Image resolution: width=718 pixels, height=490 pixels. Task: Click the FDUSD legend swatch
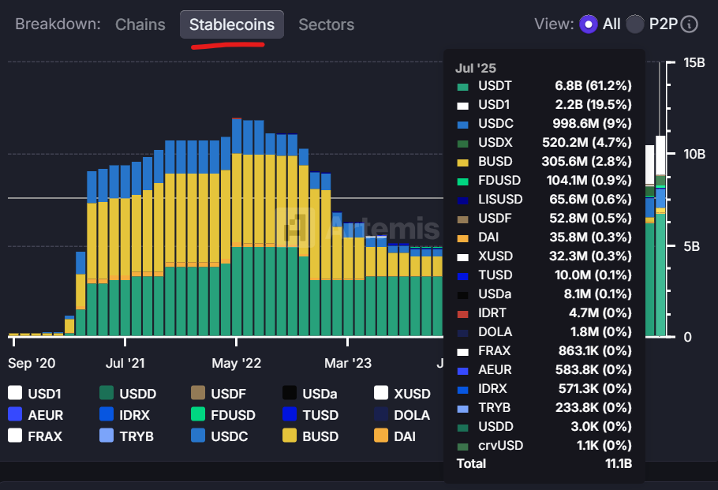[x=198, y=414]
